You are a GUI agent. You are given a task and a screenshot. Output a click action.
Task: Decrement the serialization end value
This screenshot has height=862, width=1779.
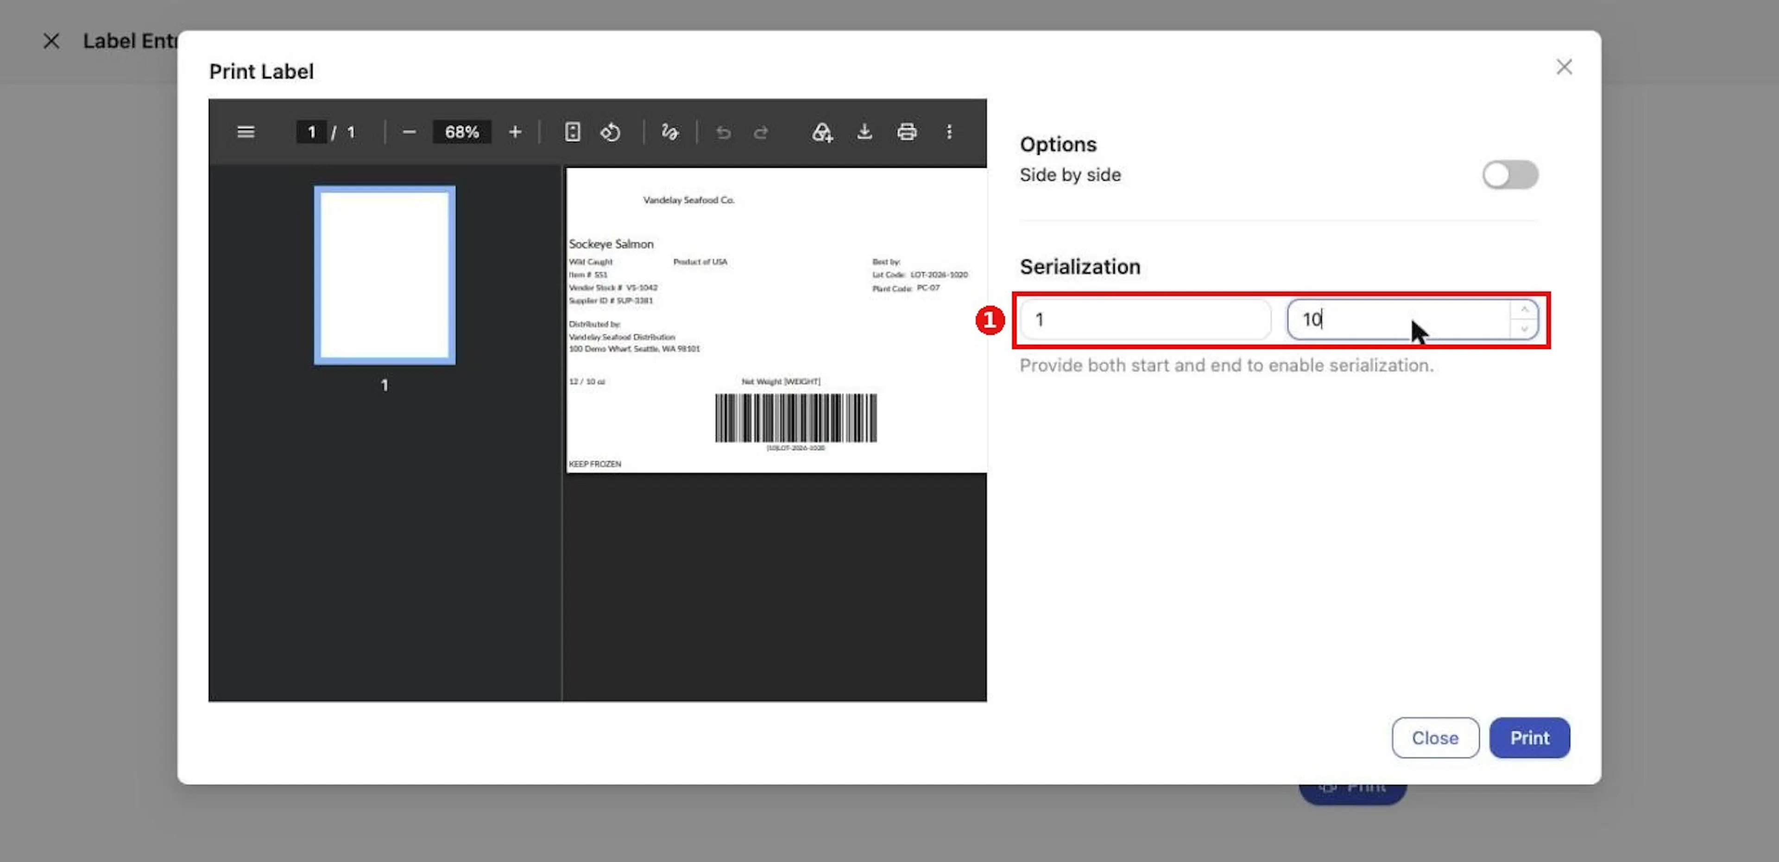click(x=1524, y=329)
